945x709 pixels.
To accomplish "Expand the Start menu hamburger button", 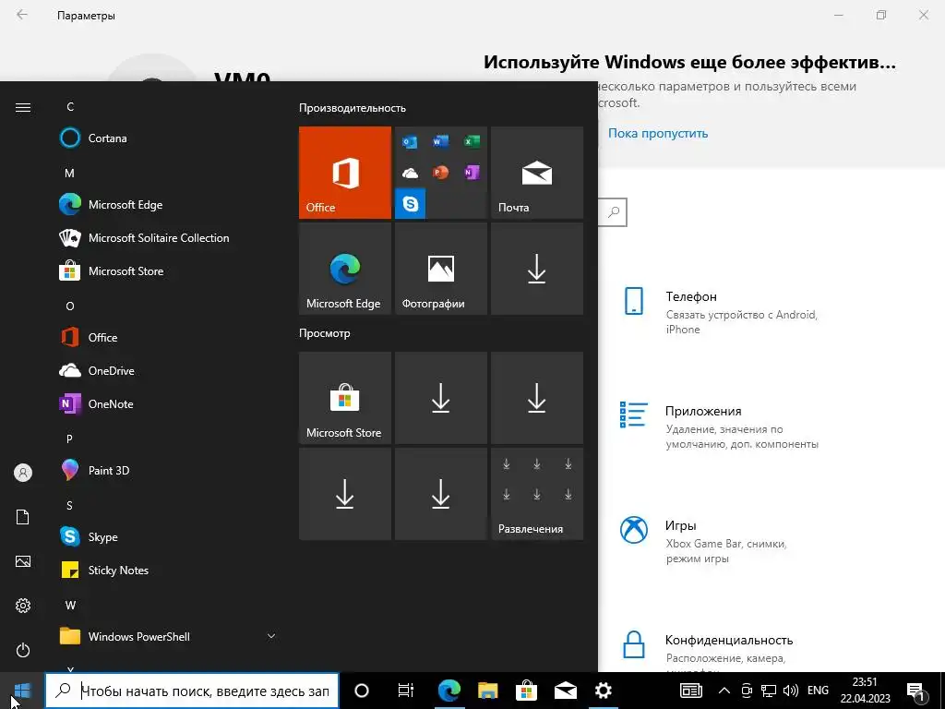I will pos(23,107).
